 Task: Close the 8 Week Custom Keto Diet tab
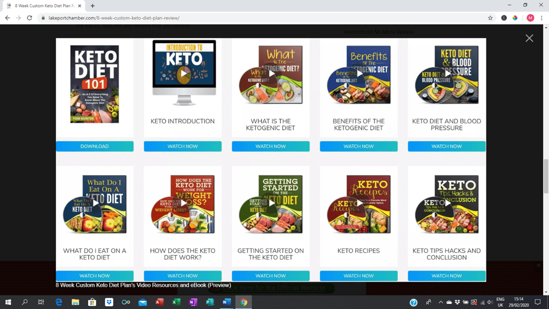[x=79, y=6]
